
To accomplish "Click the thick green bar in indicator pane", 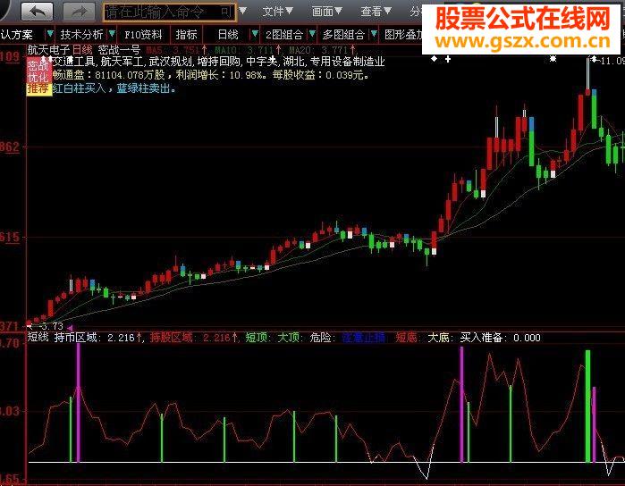I will [587, 406].
